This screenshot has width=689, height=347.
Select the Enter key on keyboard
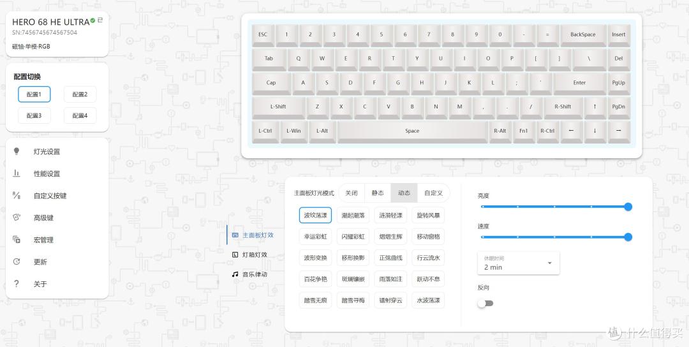click(x=579, y=84)
